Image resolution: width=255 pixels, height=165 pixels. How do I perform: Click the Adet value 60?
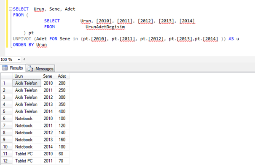coord(63,154)
